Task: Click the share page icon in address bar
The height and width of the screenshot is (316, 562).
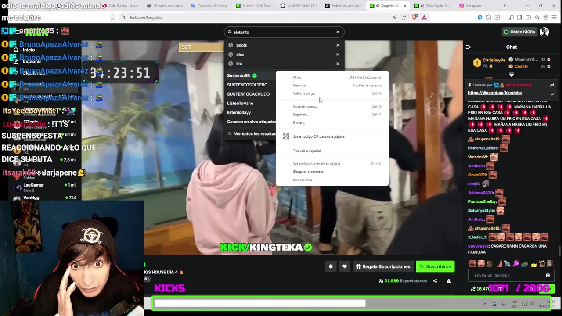Action: click(404, 17)
